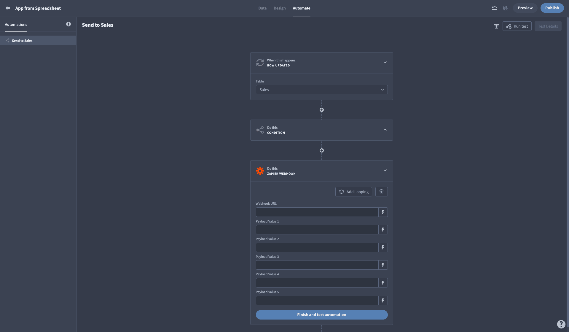
Task: Open bindings for Payload Value 2
Action: [383, 247]
